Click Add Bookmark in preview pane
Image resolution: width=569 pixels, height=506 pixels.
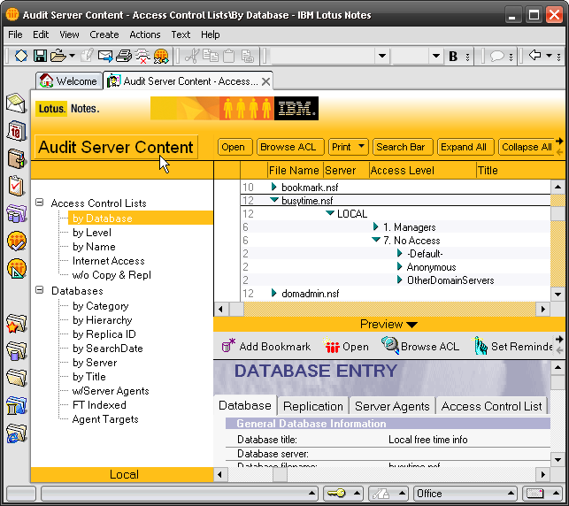266,347
